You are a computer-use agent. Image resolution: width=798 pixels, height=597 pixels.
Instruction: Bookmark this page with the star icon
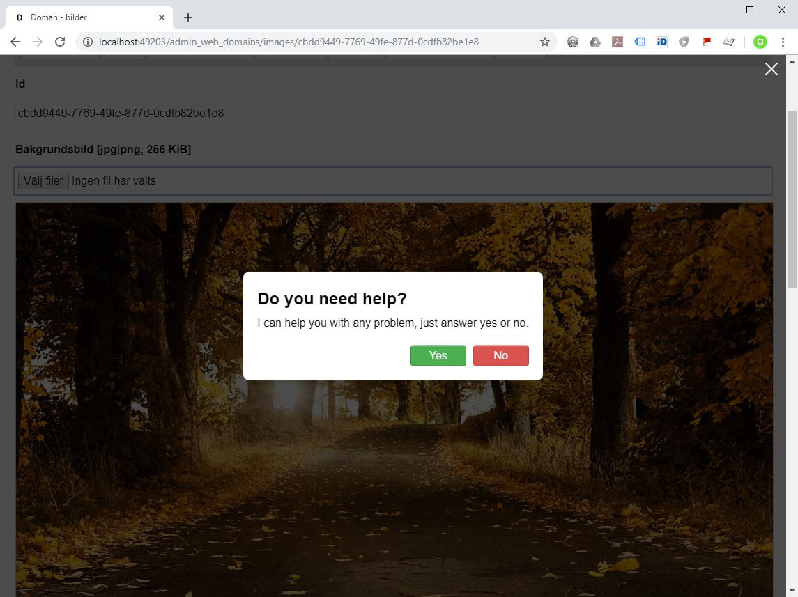pos(544,42)
